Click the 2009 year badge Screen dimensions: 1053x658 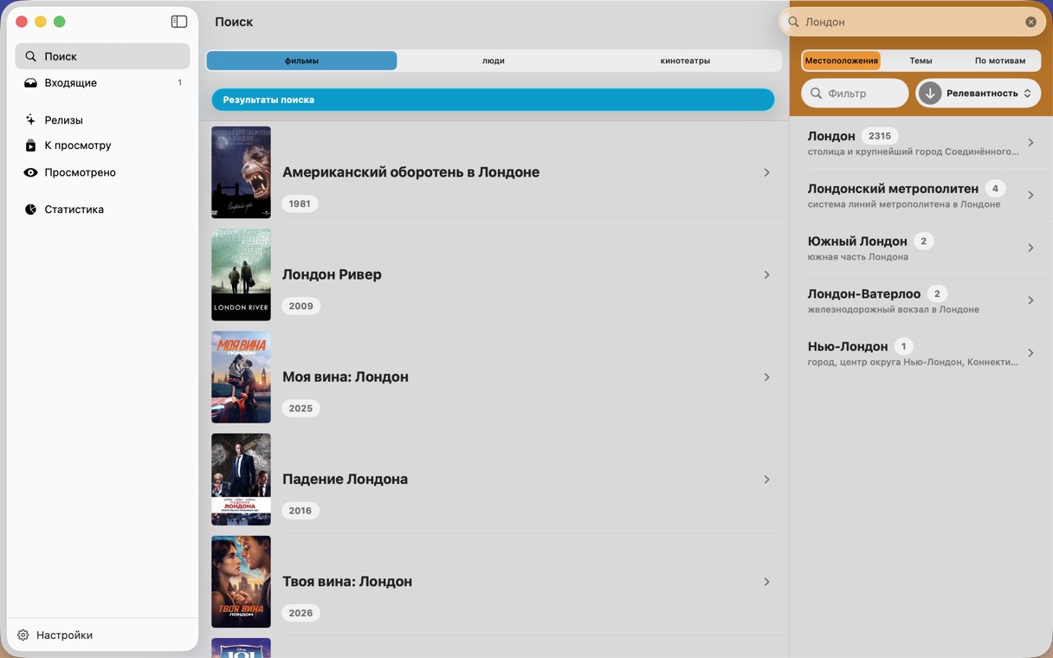[x=300, y=306]
